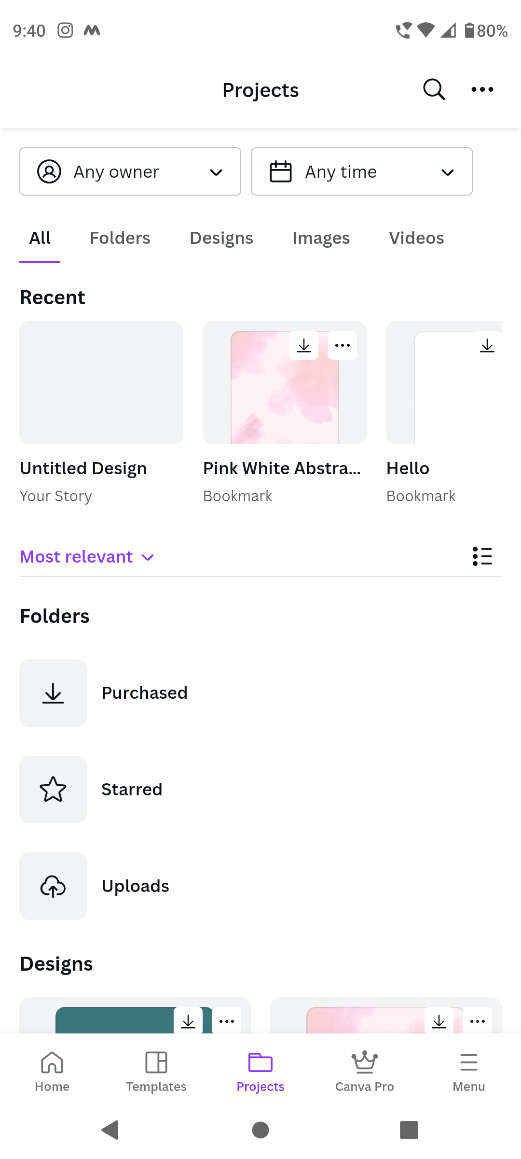
Task: Open the Untitled Design thumbnail
Action: 101,382
